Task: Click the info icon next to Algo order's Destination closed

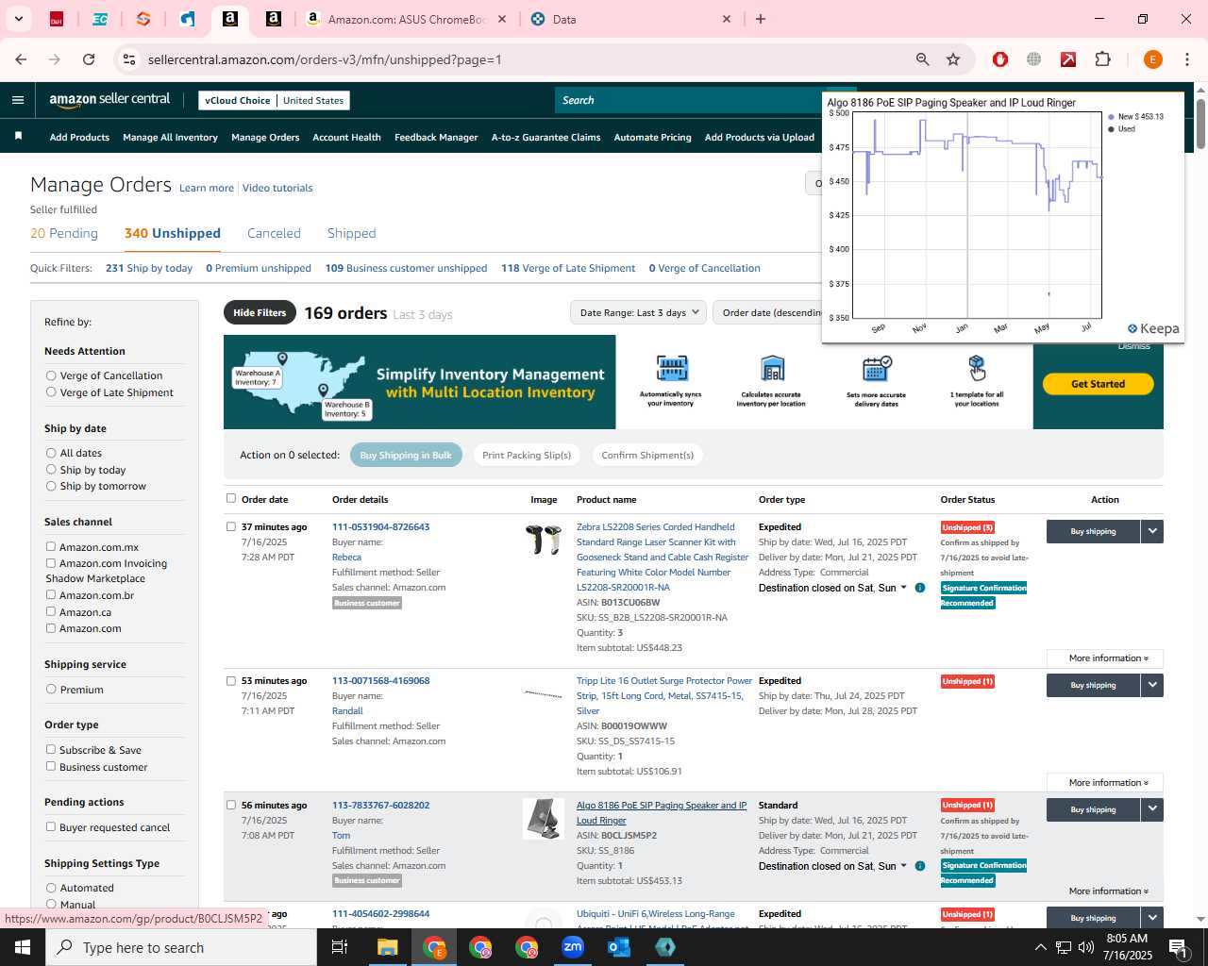Action: tap(920, 866)
